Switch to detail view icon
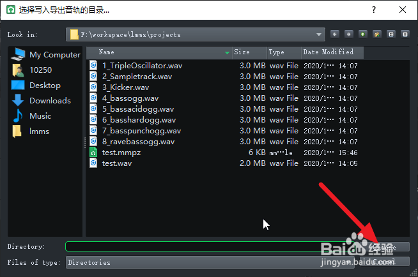The image size is (418, 277). click(405, 34)
